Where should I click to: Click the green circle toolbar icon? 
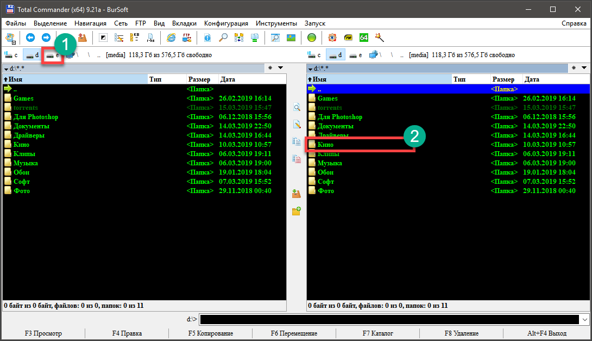(x=311, y=38)
